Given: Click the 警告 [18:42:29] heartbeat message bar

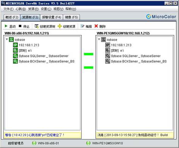Looking at the screenshot, I should (42, 135).
